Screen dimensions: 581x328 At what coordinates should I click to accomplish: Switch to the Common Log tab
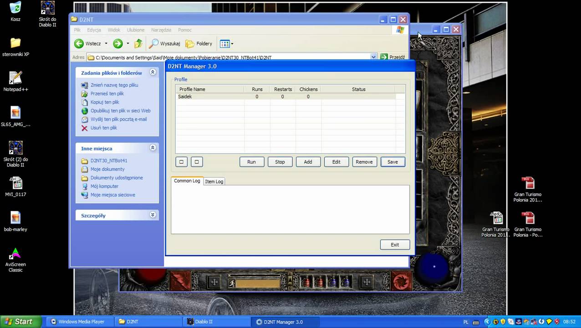coord(187,181)
